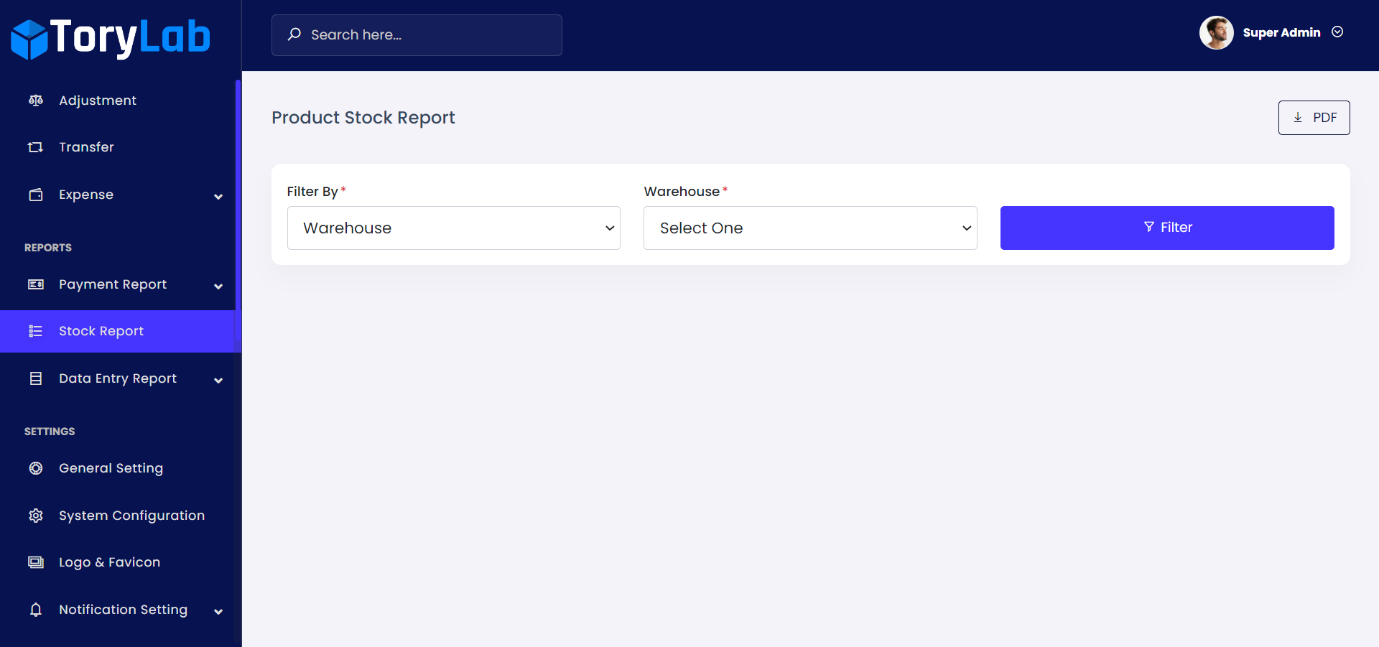Click the Super Admin username

(x=1281, y=32)
